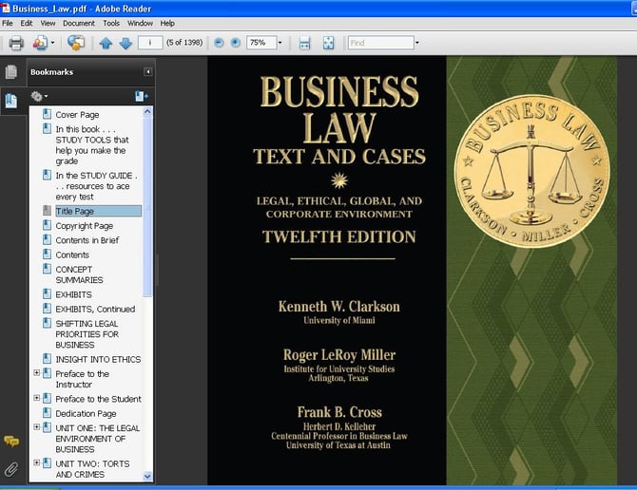The image size is (637, 490).
Task: Click inside the Find search box
Action: 380,43
